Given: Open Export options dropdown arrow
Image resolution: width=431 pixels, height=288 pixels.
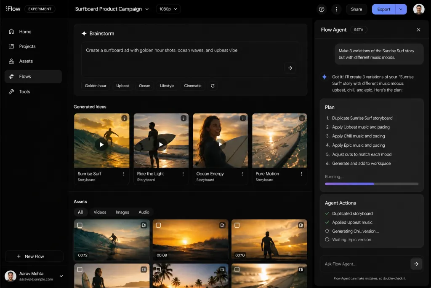Looking at the screenshot, I should [401, 9].
